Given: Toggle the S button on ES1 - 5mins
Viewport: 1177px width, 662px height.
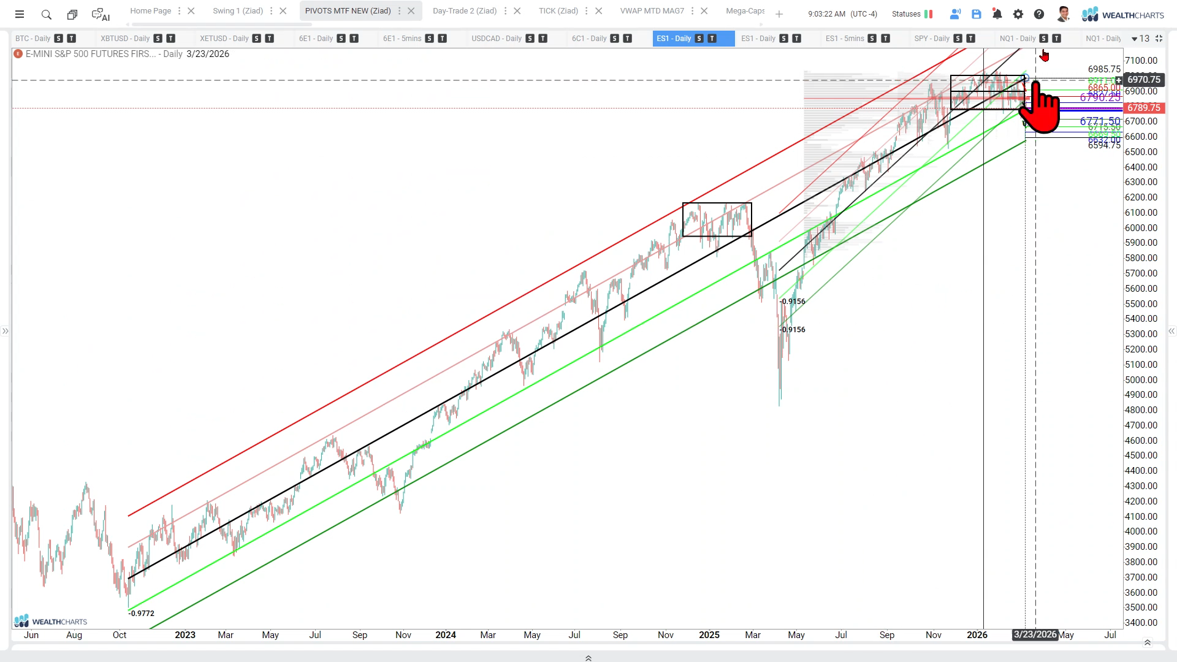Looking at the screenshot, I should click(x=872, y=39).
